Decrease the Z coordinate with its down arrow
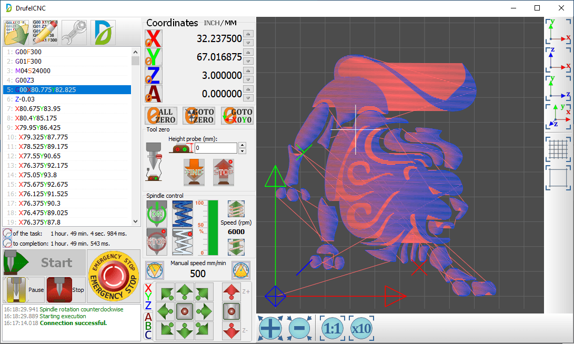 [x=248, y=79]
